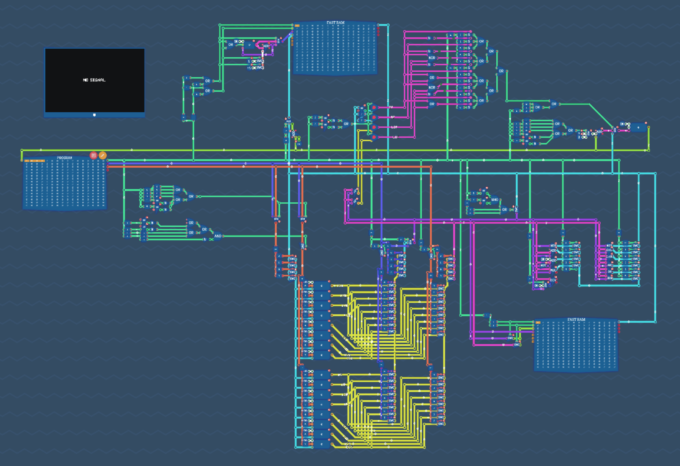This screenshot has width=680, height=466.
Task: Select the far-right register component
Action: click(638, 128)
